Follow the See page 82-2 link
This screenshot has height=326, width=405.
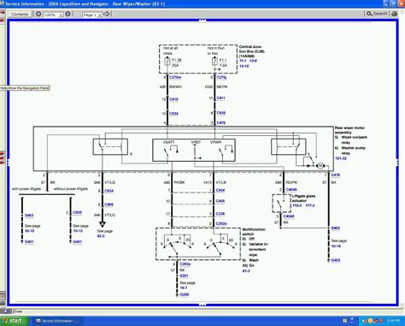pos(101,236)
